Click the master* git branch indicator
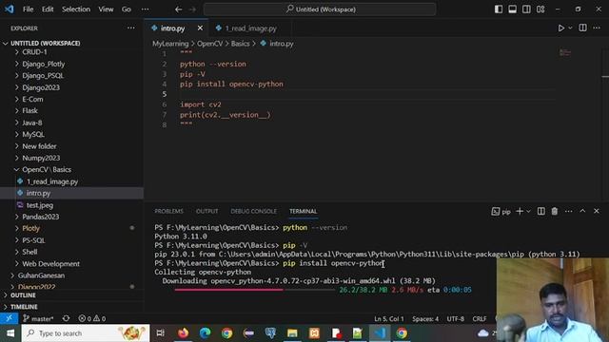Viewport: 609px width, 342px height. 38,319
